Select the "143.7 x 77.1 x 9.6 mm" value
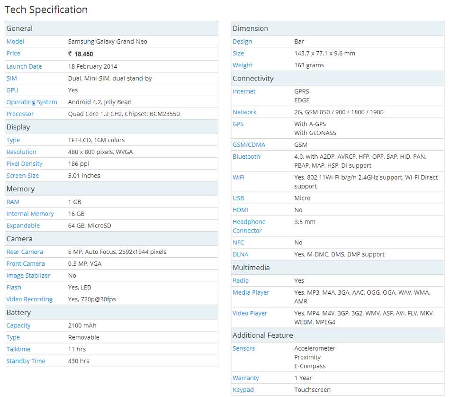450x397 pixels. [x=324, y=54]
